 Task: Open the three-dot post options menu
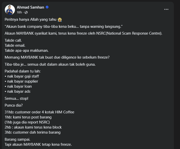pyautogui.click(x=166, y=9)
